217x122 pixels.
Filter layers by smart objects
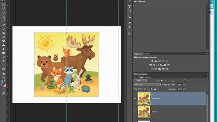[173, 81]
